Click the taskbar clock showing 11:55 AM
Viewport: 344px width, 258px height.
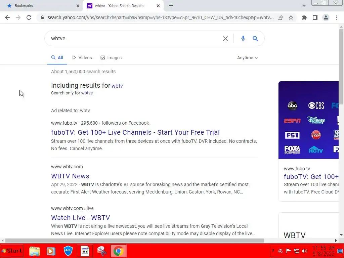click(324, 251)
